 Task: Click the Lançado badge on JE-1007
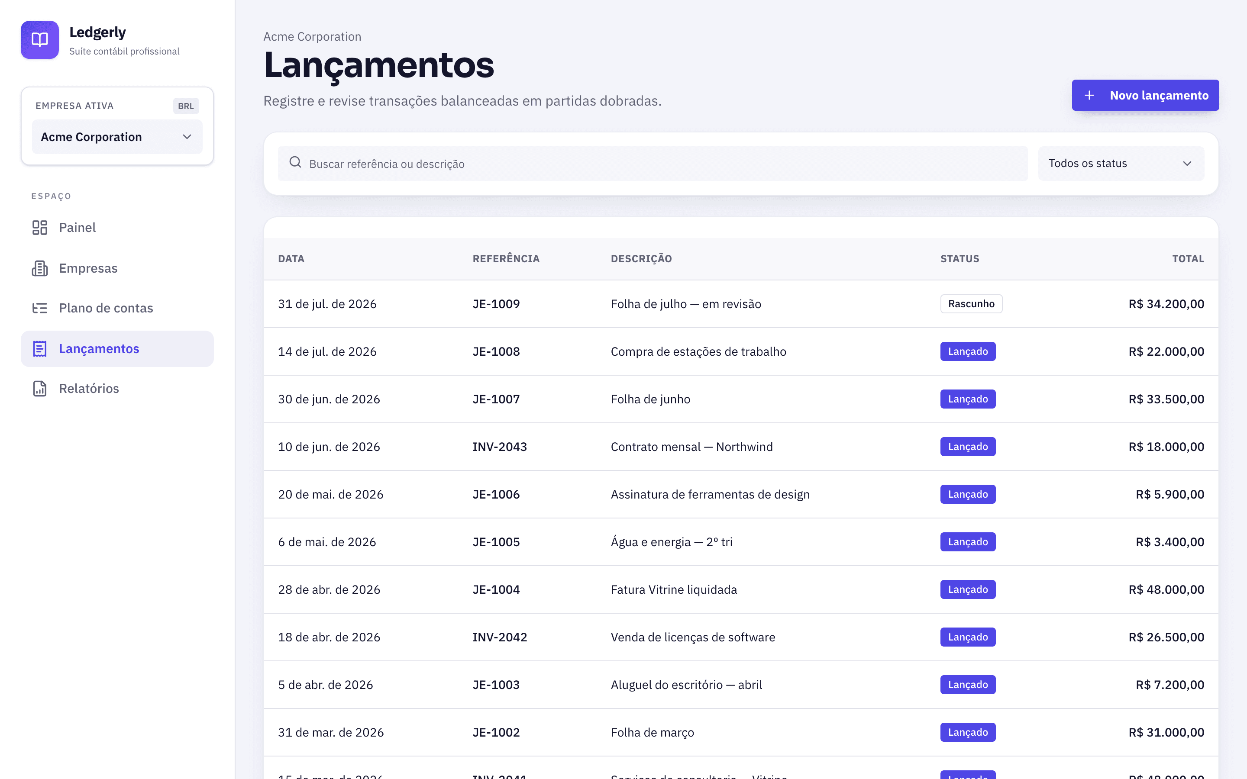click(x=968, y=399)
